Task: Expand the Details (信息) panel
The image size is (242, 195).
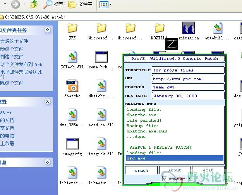Action: [47, 162]
